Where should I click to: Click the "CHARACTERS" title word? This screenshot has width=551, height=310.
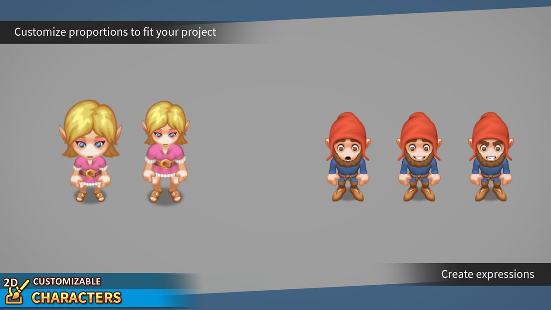pyautogui.click(x=77, y=298)
